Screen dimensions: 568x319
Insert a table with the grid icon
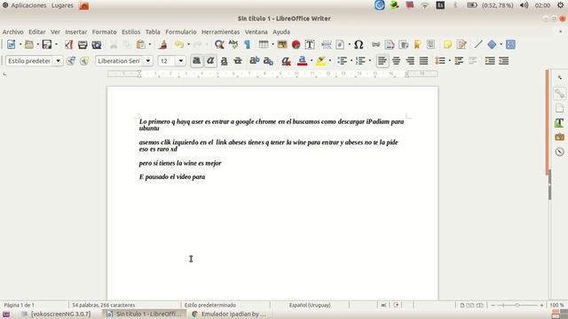click(264, 44)
